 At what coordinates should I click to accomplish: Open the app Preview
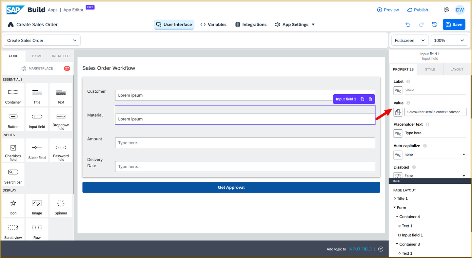(388, 10)
